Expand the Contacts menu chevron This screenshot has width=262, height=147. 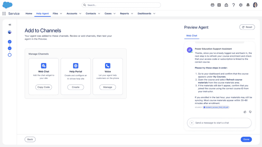[99, 14]
